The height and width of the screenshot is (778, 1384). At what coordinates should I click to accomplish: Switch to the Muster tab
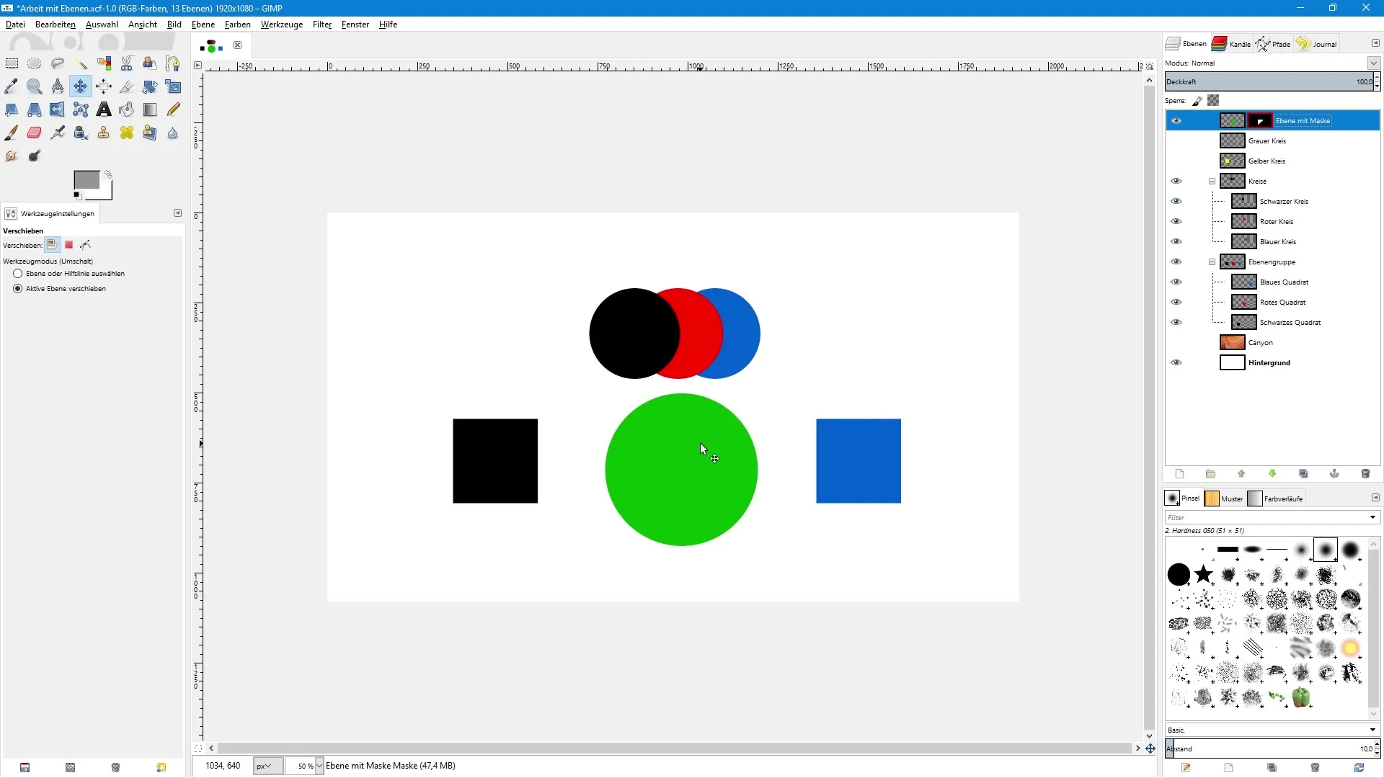point(1224,498)
